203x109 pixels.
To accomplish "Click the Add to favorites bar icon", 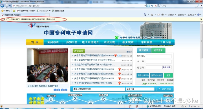I will (14, 11).
